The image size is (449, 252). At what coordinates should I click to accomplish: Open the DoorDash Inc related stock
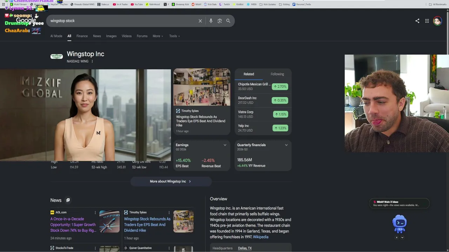click(x=263, y=100)
